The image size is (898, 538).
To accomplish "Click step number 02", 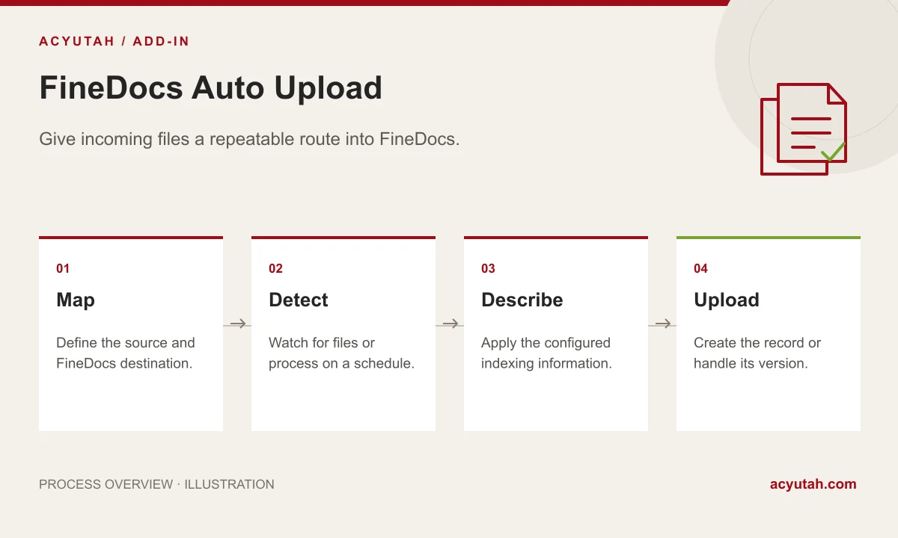I will click(x=276, y=268).
